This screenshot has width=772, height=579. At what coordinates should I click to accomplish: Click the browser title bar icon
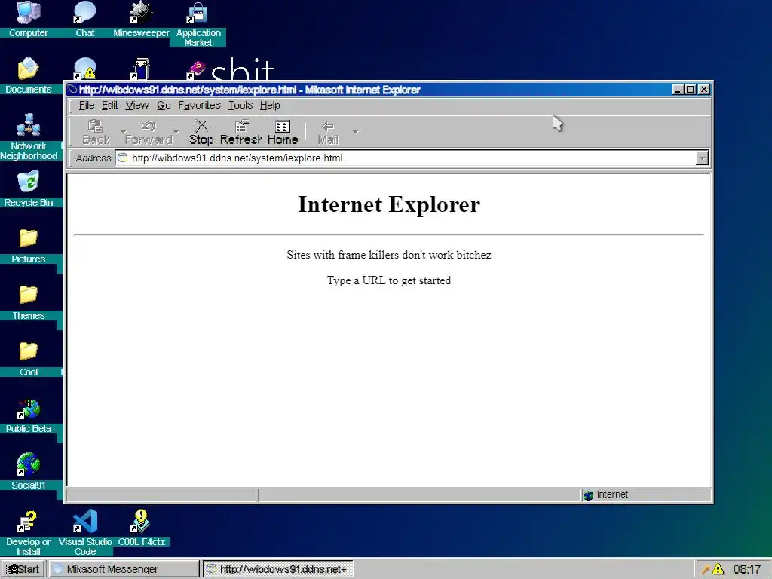click(73, 90)
